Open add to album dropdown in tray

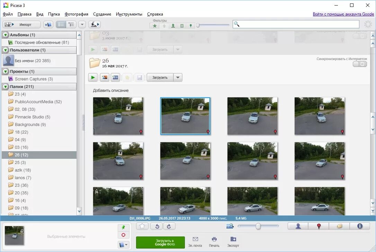124,245
